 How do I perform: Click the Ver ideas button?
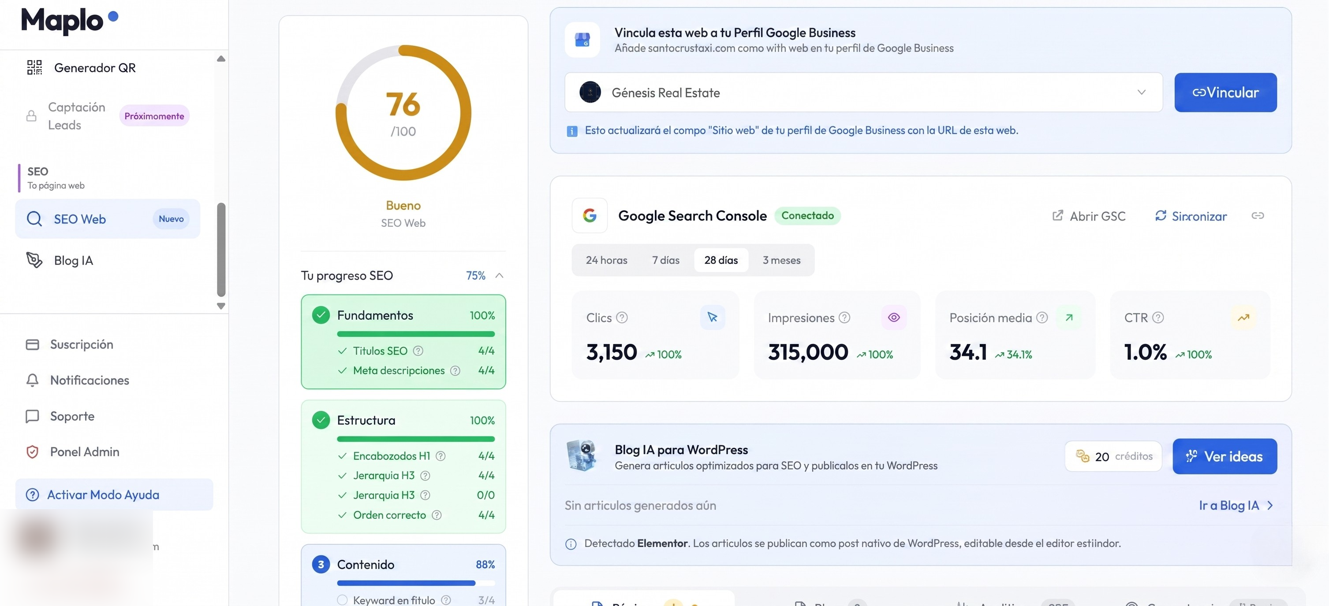[1225, 457]
